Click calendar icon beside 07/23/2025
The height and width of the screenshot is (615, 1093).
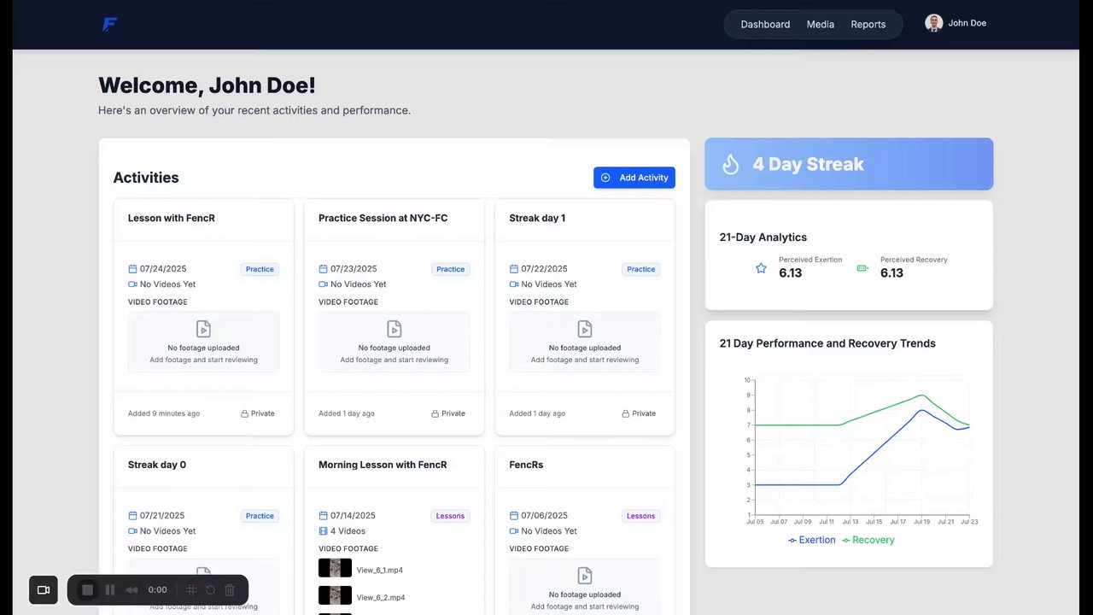click(x=323, y=269)
